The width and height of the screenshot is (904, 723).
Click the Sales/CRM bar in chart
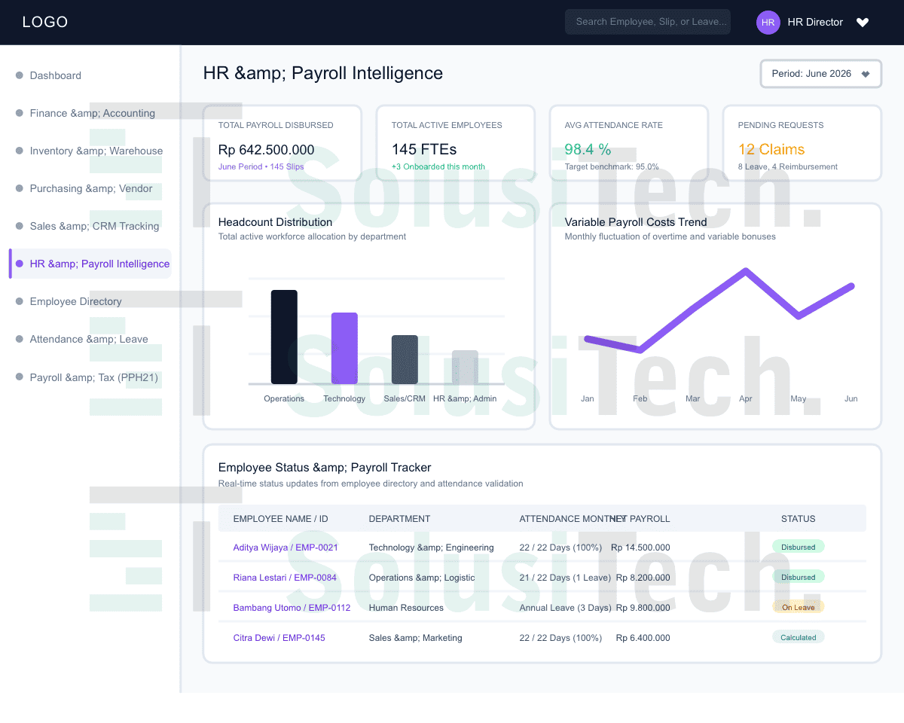pyautogui.click(x=405, y=360)
